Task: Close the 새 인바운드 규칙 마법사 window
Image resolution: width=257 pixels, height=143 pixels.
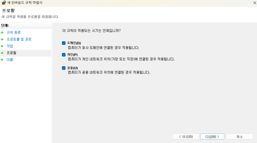Action: 255,3
